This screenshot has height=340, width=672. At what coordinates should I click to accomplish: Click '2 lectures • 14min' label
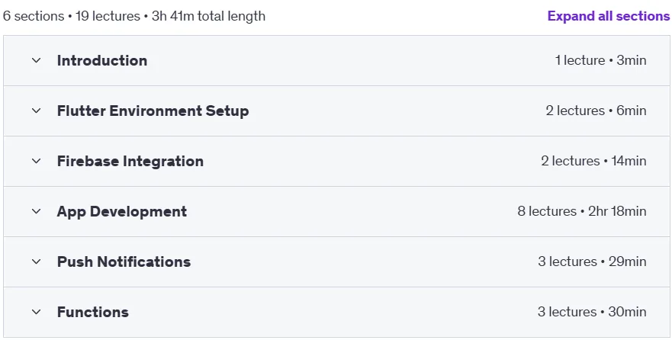coord(593,161)
